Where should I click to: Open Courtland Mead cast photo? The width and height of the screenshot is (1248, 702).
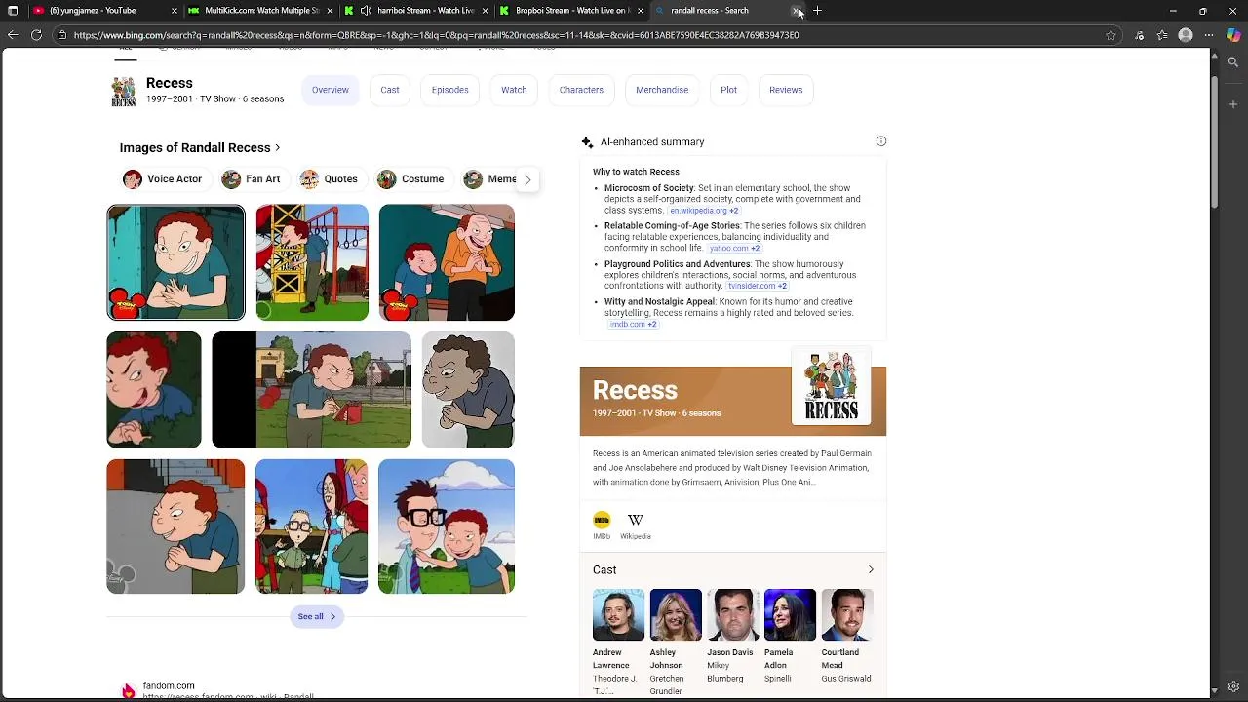click(847, 614)
